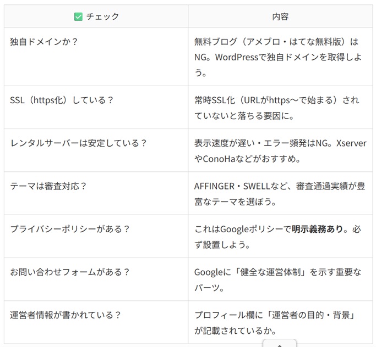Click the テーマは審査対応？ row label
The height and width of the screenshot is (347, 376).
(48, 186)
